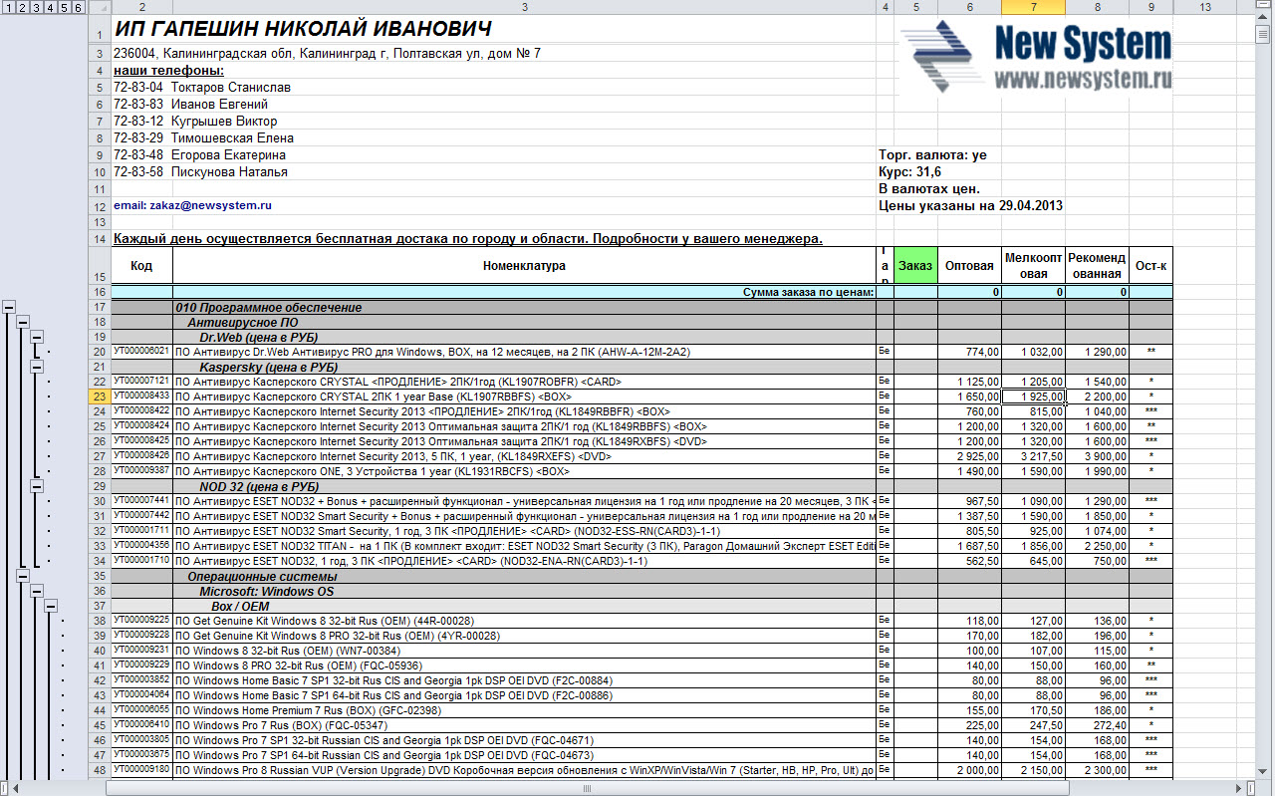Collapse the NOD 32 outline group
The height and width of the screenshot is (796, 1275).
37,486
